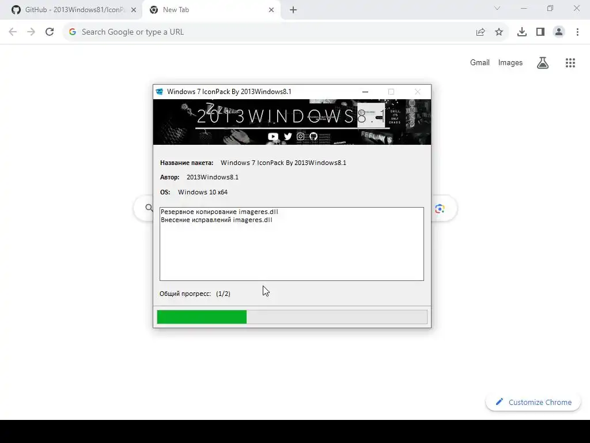Close the New Tab tab

click(x=271, y=10)
